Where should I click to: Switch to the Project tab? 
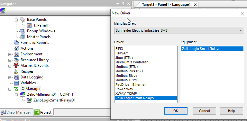43,112
